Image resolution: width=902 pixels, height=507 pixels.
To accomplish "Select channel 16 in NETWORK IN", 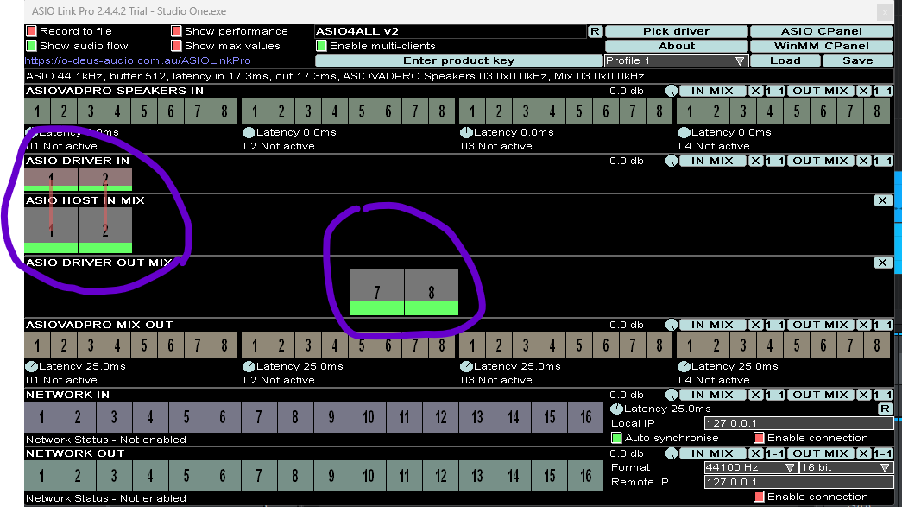I will click(585, 417).
